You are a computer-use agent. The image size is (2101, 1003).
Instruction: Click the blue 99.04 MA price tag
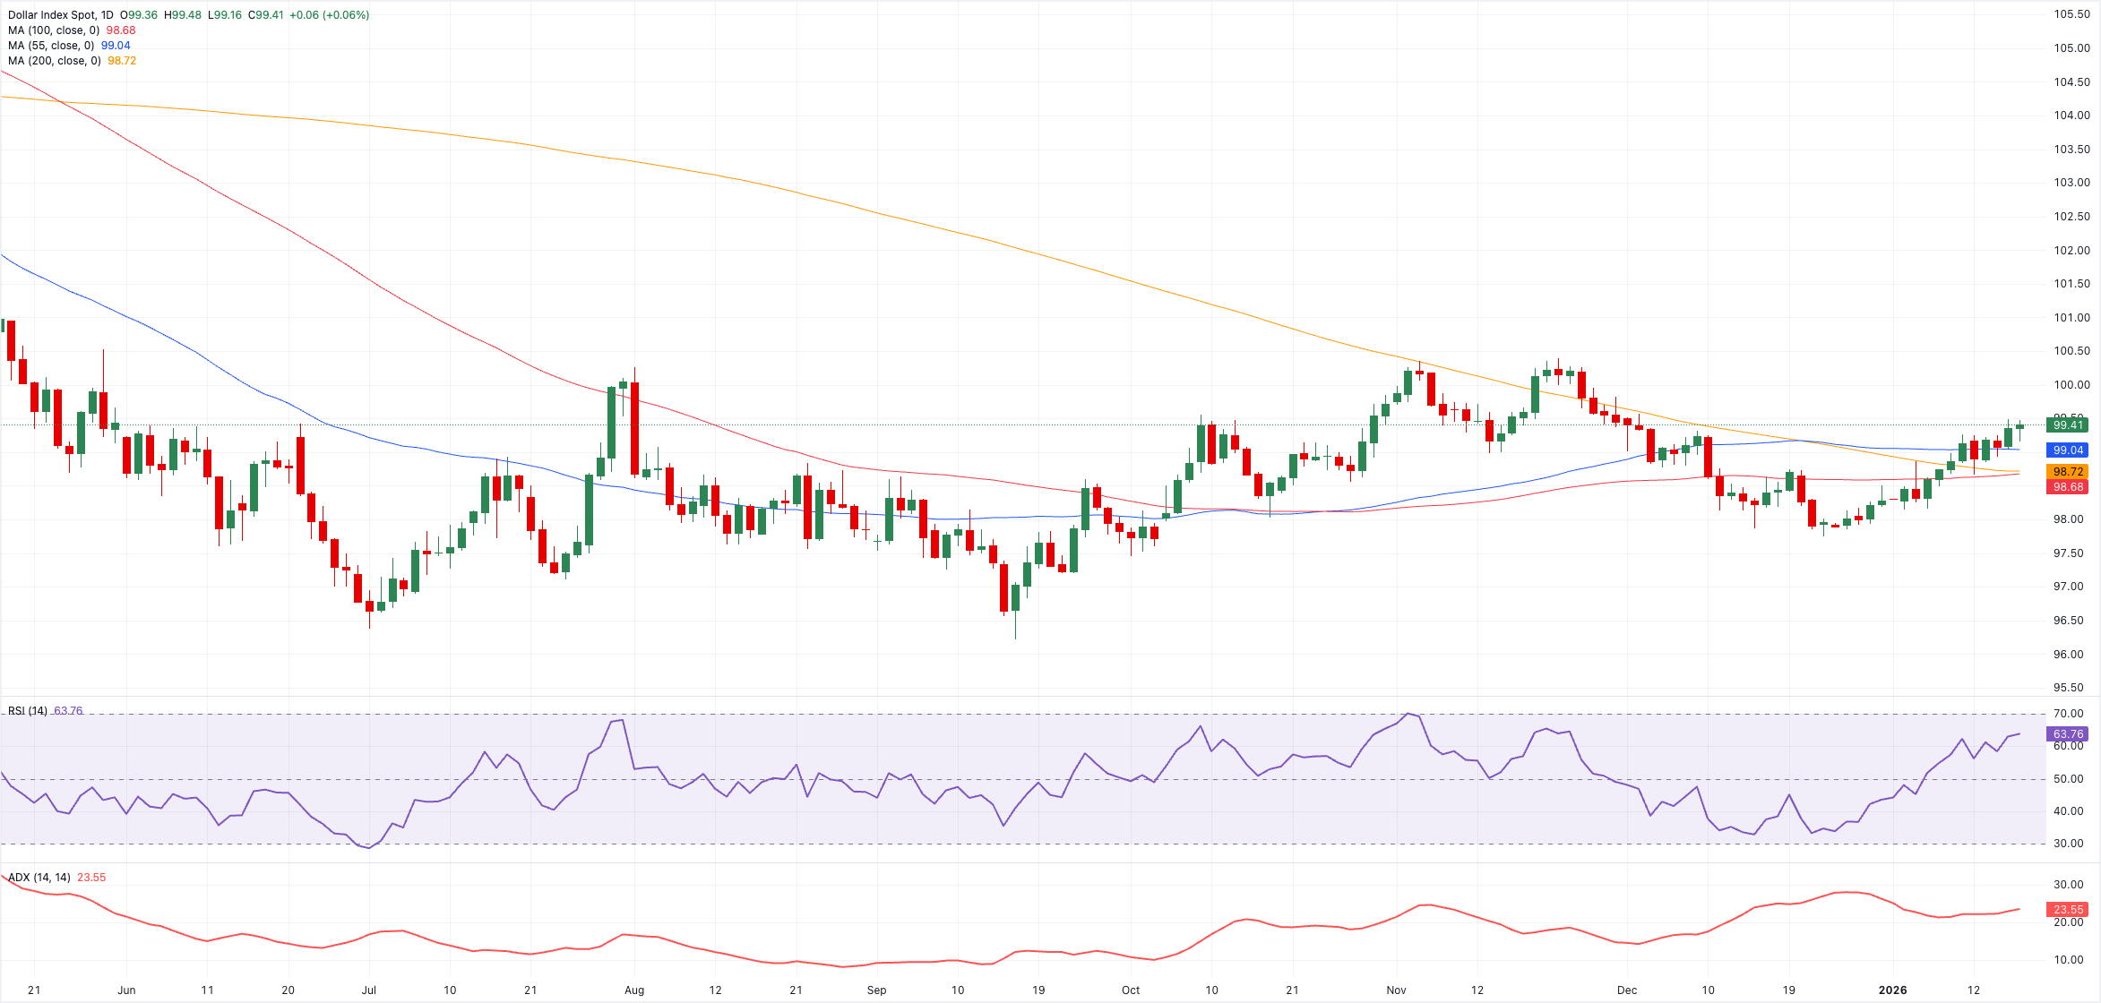click(x=2068, y=450)
